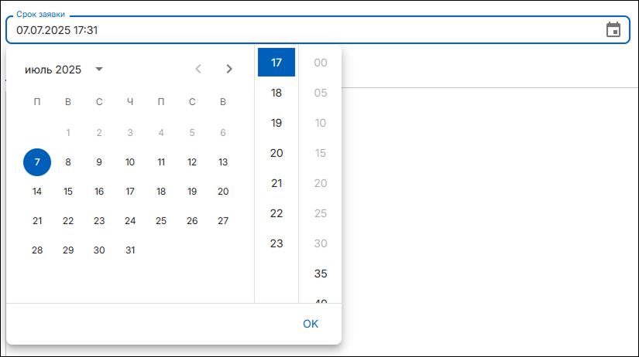
Task: Select day 20 in the calendar
Action: 223,192
